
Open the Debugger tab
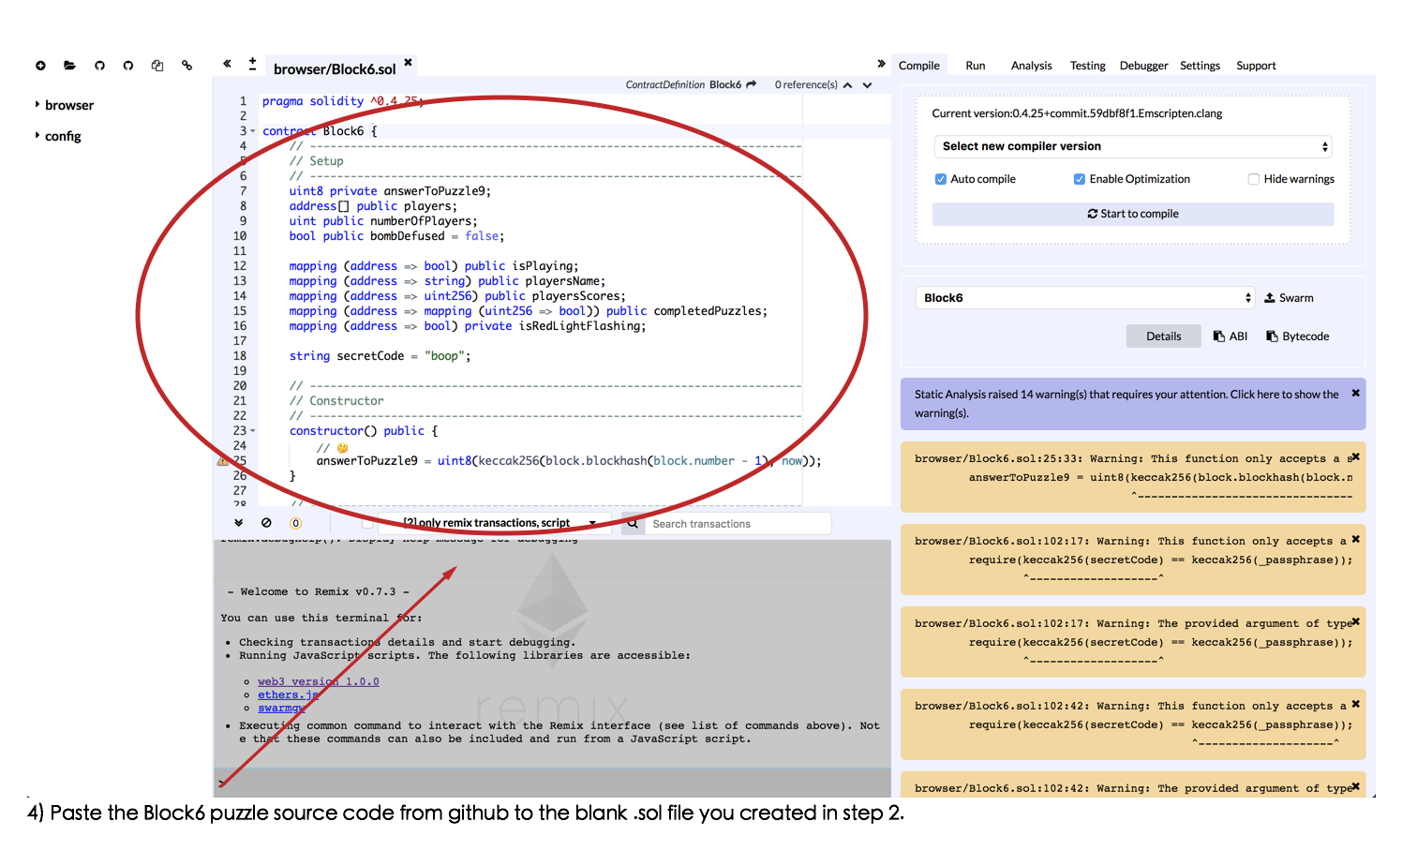[x=1144, y=66]
